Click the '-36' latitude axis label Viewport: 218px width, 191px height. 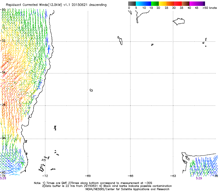coord(3,105)
